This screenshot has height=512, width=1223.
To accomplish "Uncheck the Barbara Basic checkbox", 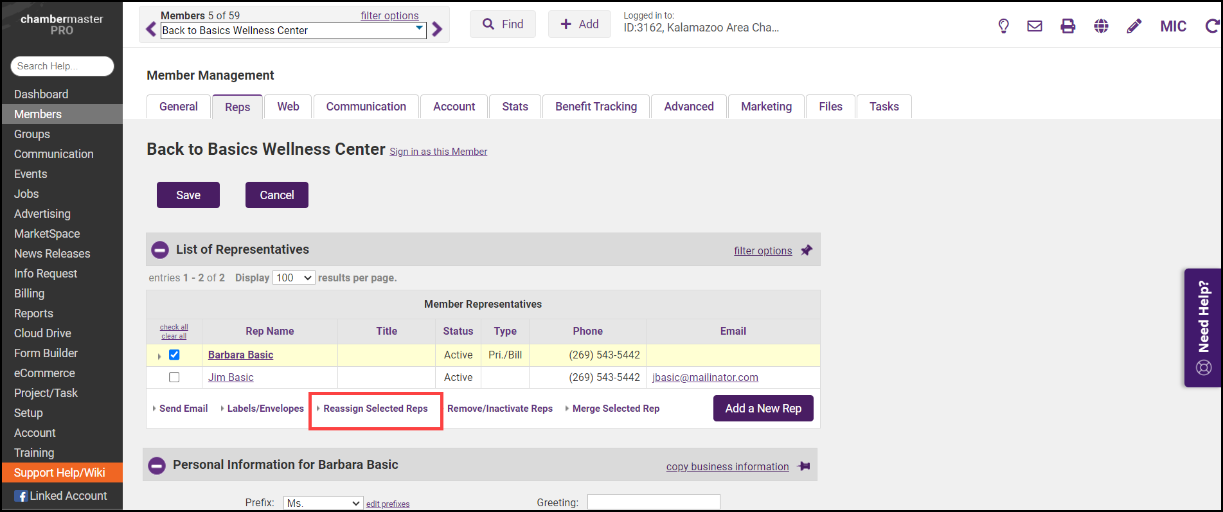I will (x=174, y=355).
